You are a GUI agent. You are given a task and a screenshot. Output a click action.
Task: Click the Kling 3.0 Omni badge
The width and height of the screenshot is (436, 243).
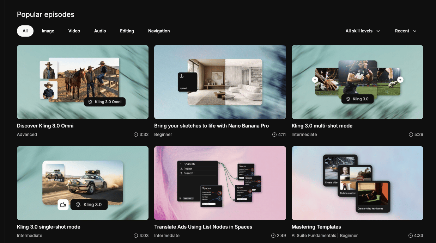tap(105, 102)
